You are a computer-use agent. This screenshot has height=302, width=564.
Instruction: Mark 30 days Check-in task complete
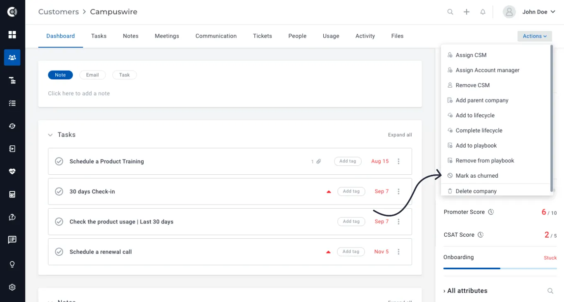click(59, 192)
